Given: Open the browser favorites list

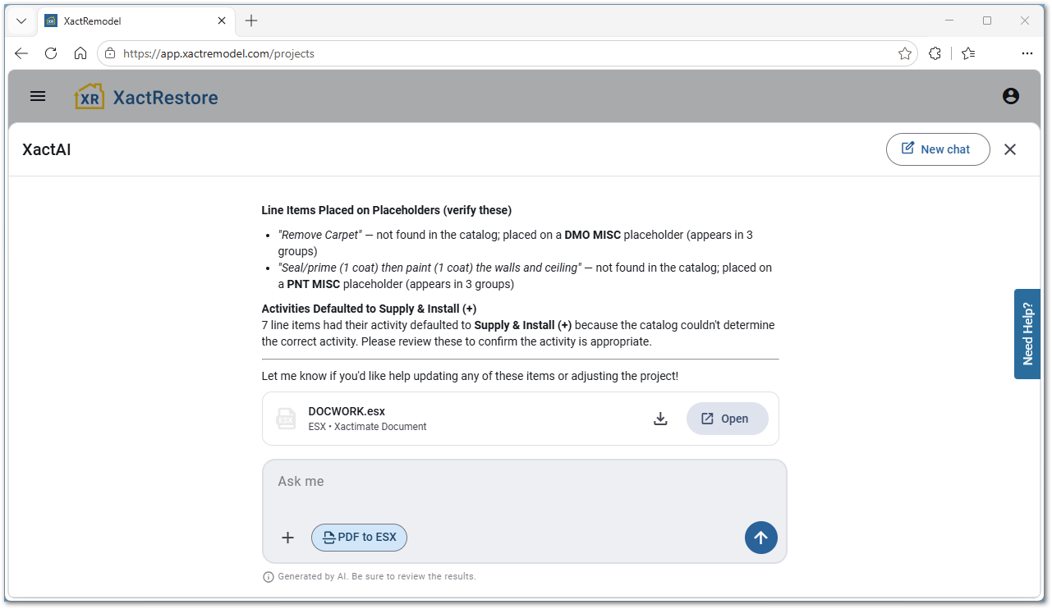Looking at the screenshot, I should pos(968,53).
